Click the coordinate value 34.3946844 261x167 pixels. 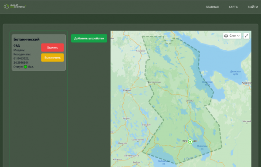pos(21,63)
